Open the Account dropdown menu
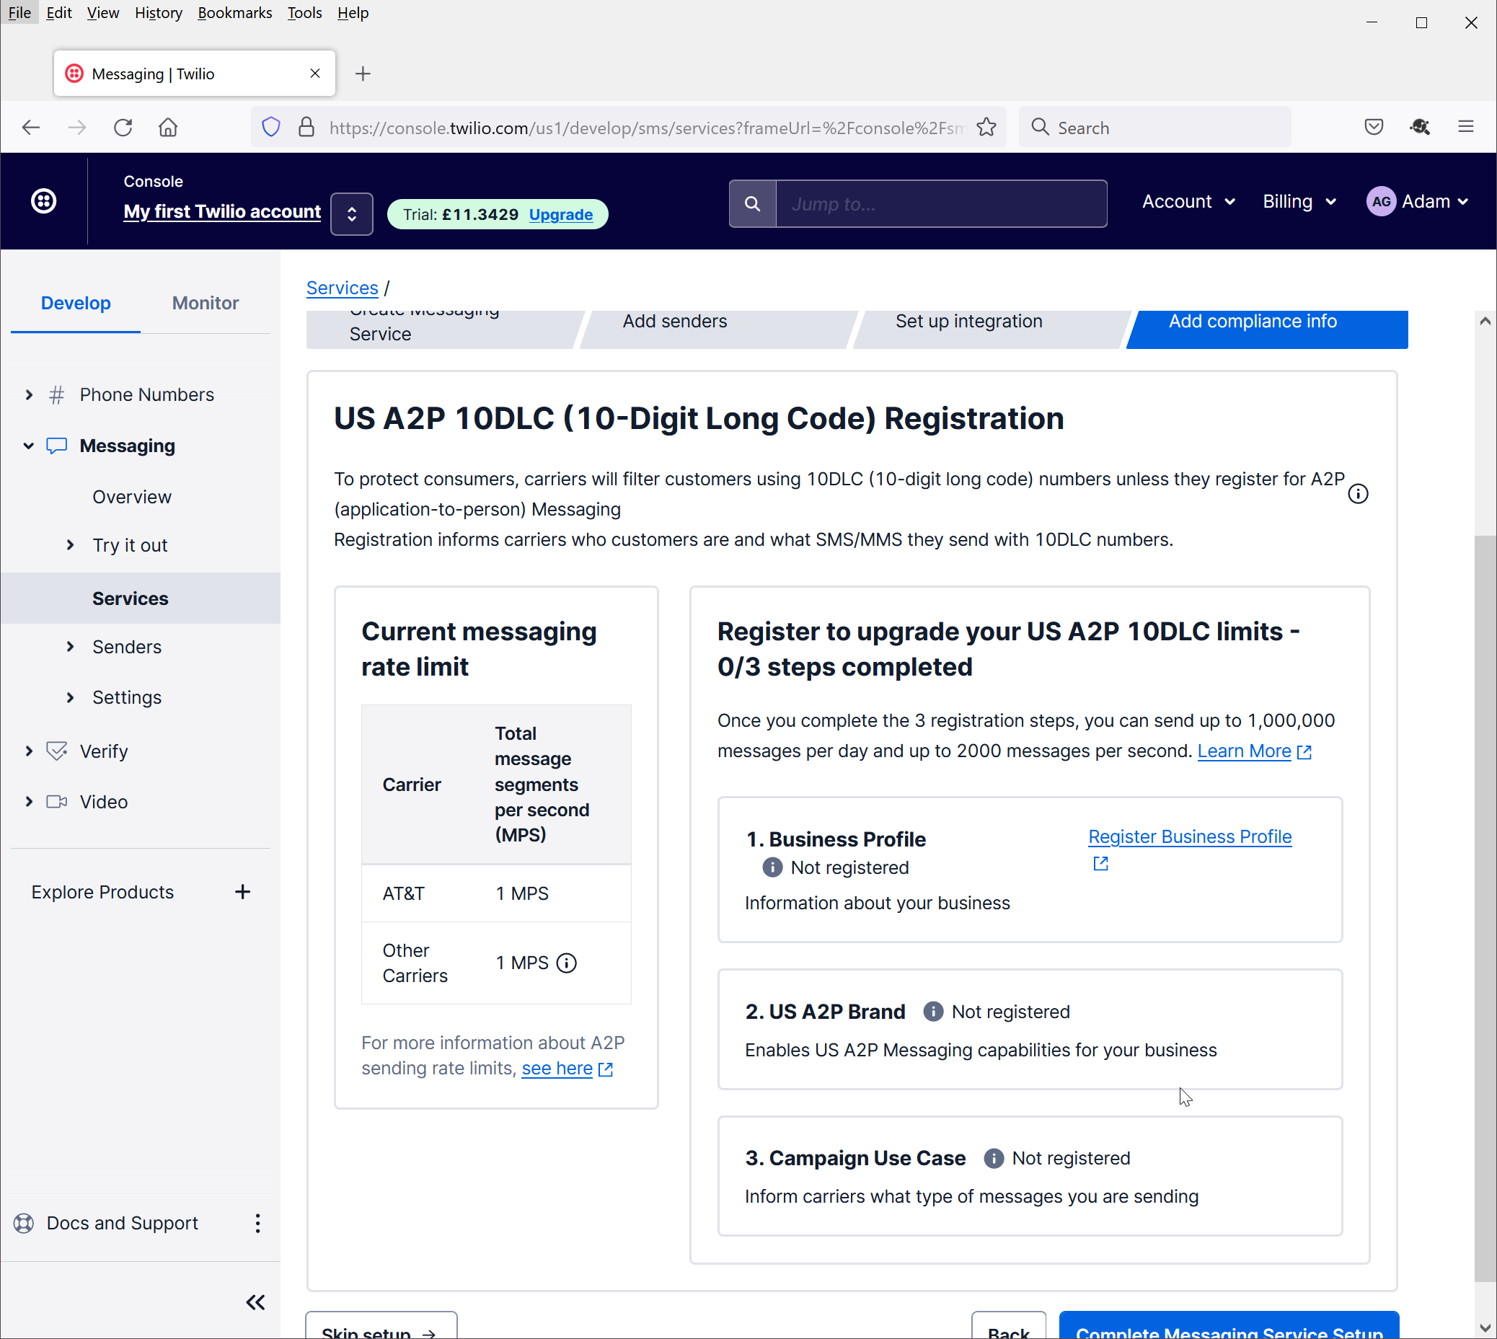1497x1339 pixels. pyautogui.click(x=1188, y=202)
